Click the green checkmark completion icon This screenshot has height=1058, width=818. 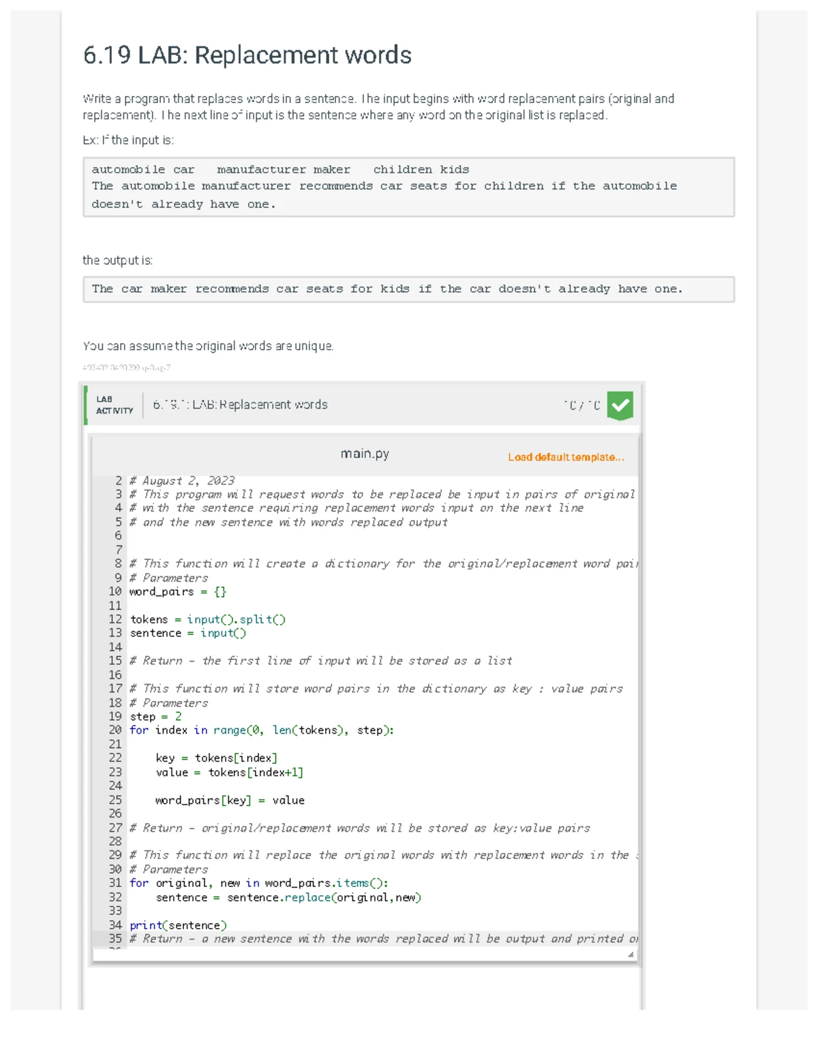point(620,405)
